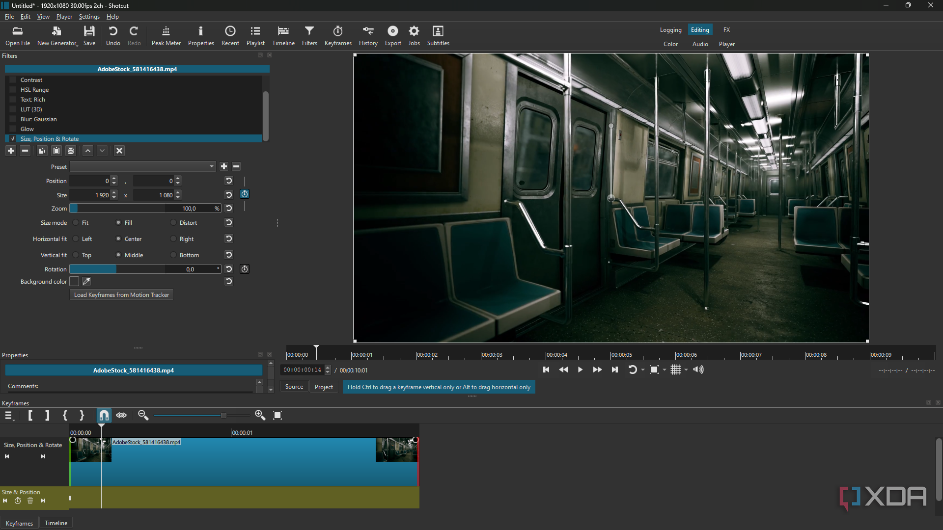Open the Subtitles panel
The height and width of the screenshot is (530, 943).
coord(438,36)
